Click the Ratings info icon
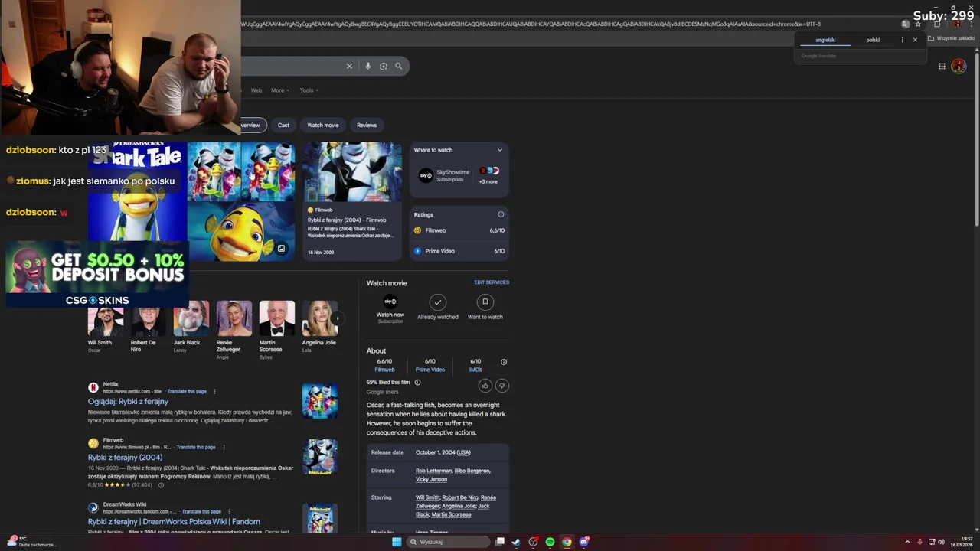The width and height of the screenshot is (980, 551). pyautogui.click(x=501, y=214)
